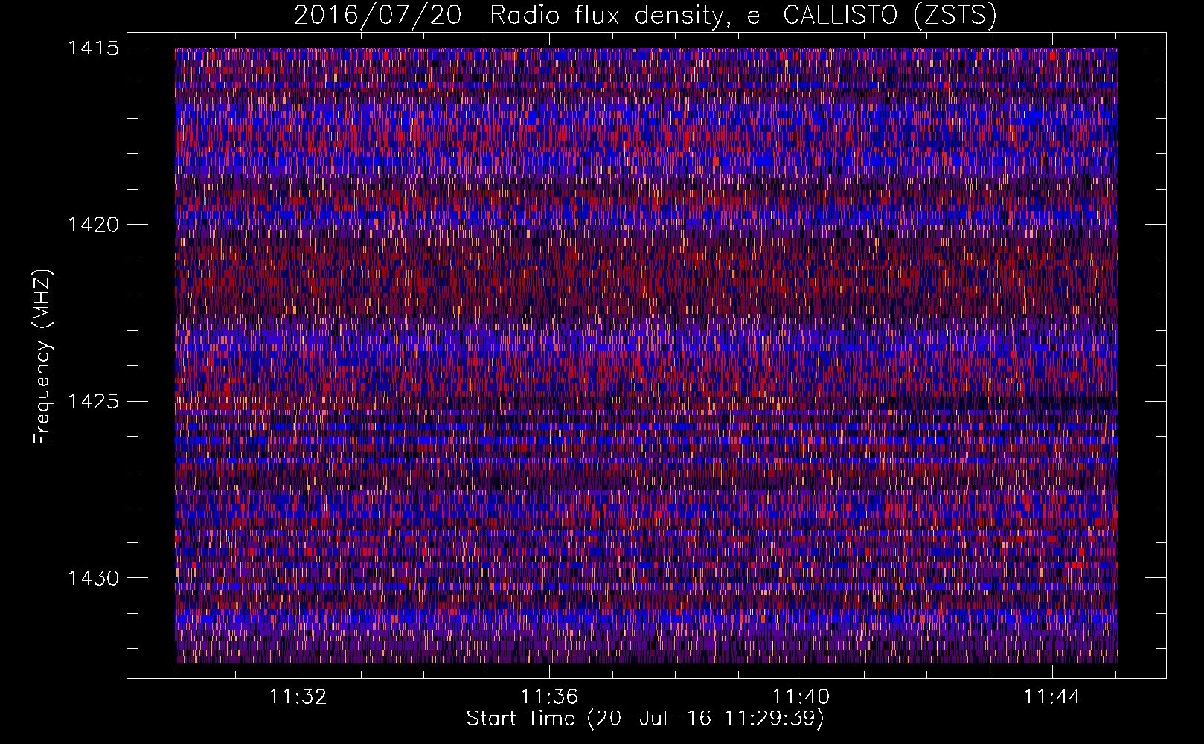Click the "Frequency (MHZ)" y-axis title
Screen dimensions: 1204x744
[43, 356]
